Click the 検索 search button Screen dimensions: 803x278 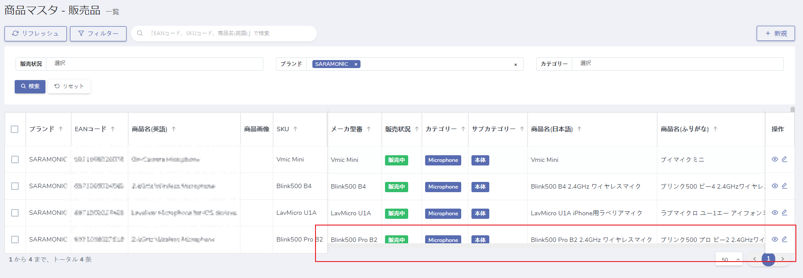click(30, 86)
